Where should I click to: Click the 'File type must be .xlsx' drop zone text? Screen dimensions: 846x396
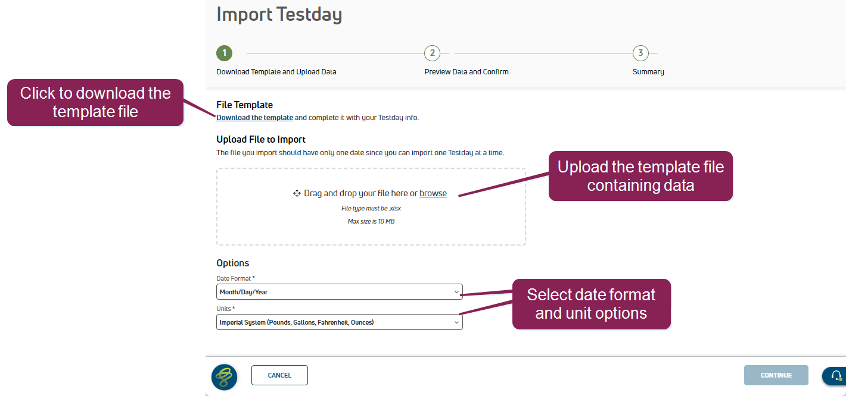pyautogui.click(x=371, y=209)
